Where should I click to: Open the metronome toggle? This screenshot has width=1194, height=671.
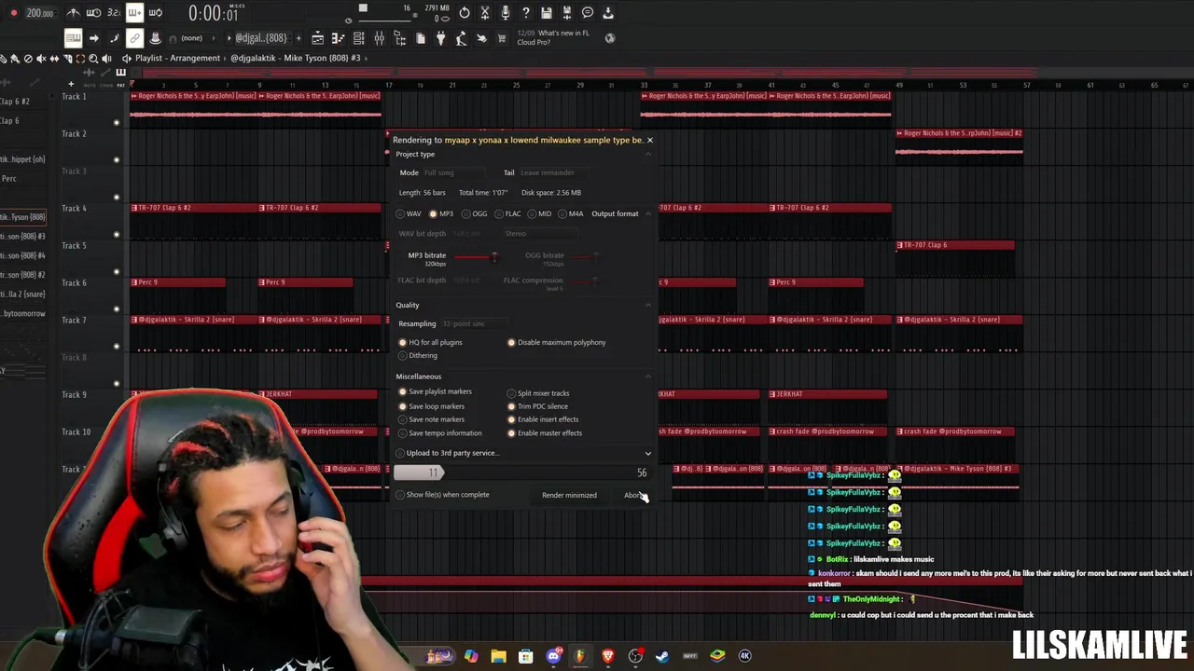(74, 13)
